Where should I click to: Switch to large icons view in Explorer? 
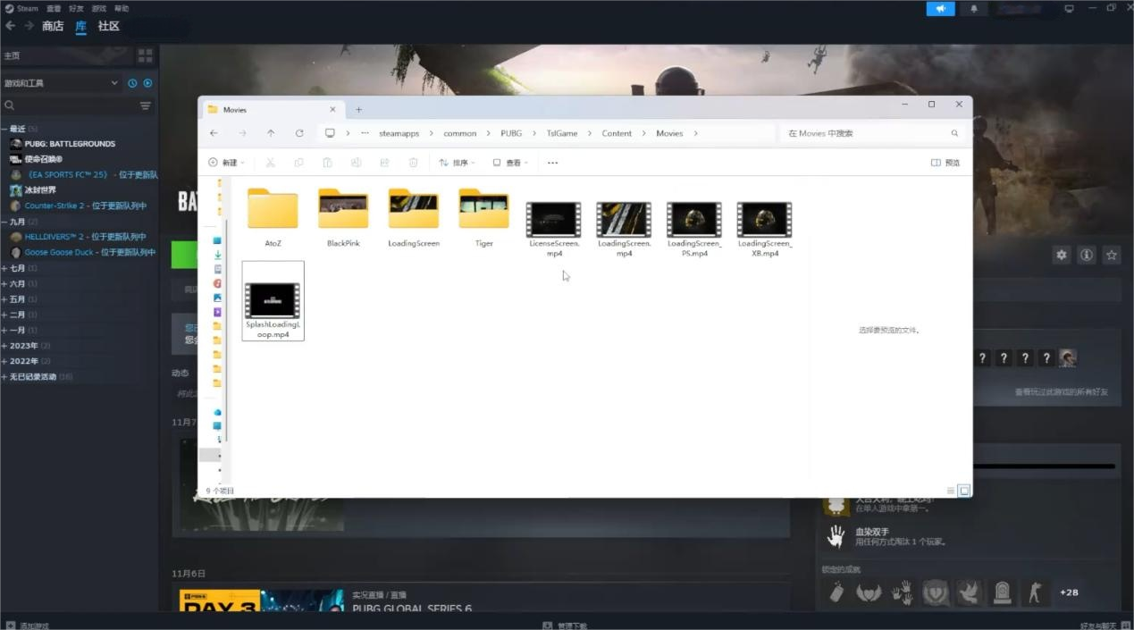point(963,491)
